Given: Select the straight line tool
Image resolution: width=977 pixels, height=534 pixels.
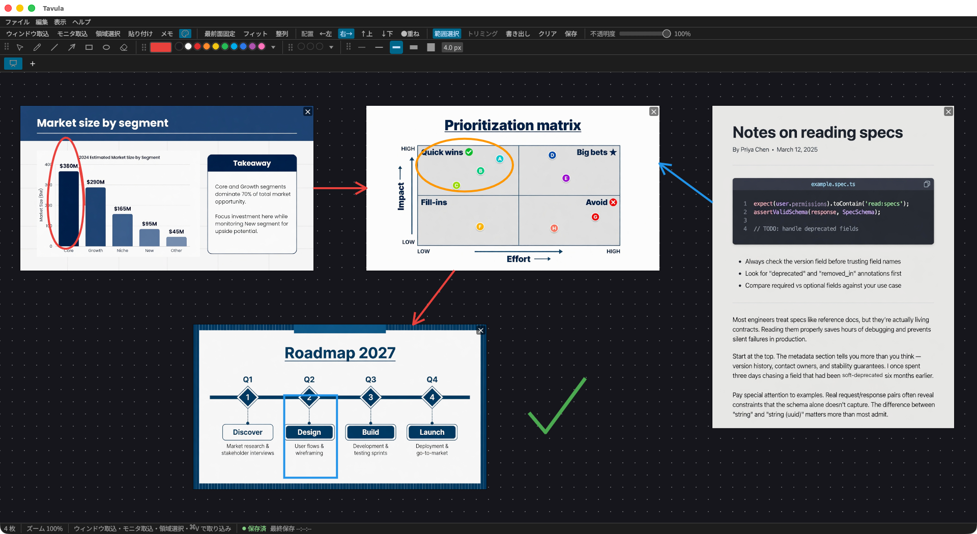Looking at the screenshot, I should click(54, 47).
